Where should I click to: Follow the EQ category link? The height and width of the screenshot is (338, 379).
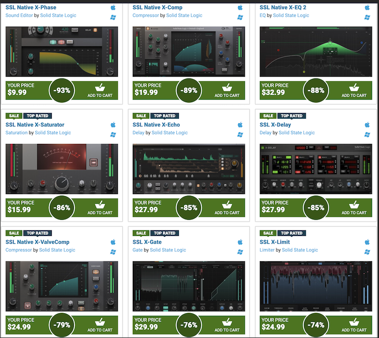coord(262,15)
